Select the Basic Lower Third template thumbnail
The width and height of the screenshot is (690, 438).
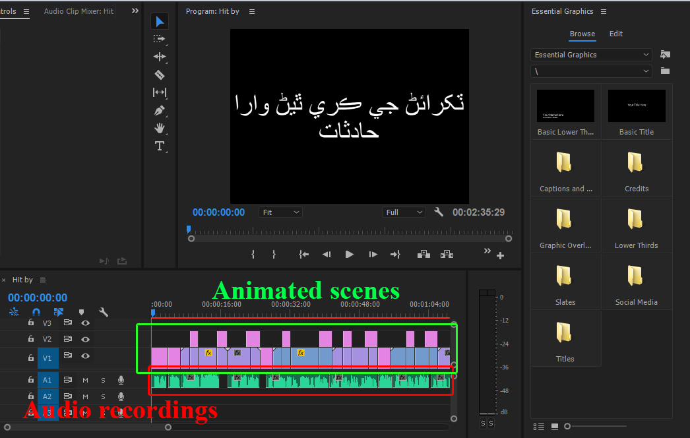click(x=565, y=106)
